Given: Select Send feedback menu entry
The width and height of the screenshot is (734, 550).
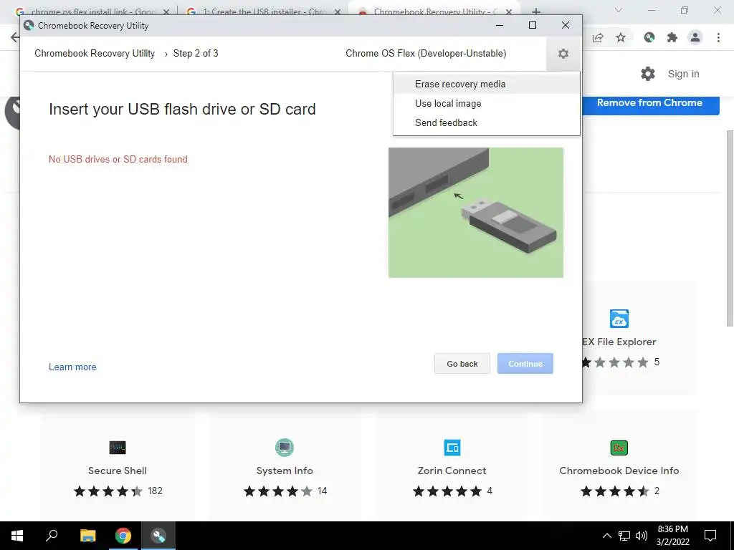Looking at the screenshot, I should [x=487, y=122].
